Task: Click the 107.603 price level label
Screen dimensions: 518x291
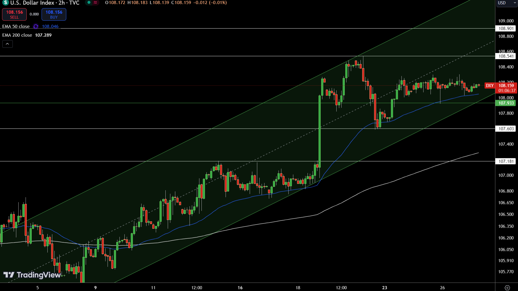Action: pos(506,129)
